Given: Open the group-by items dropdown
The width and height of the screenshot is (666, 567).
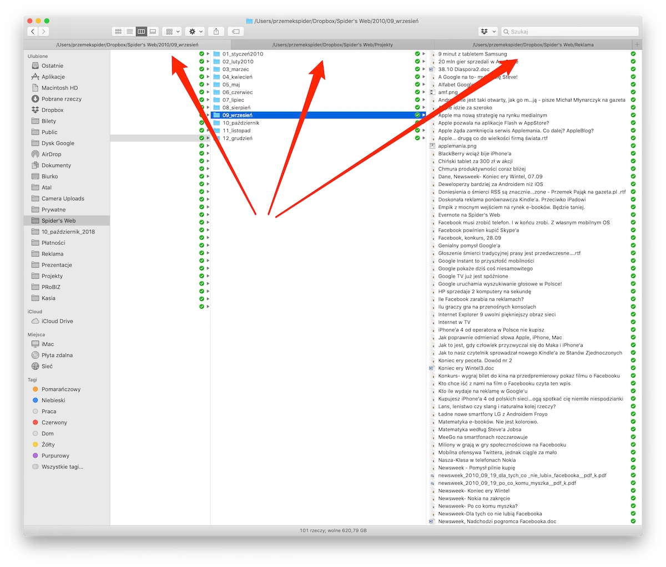Looking at the screenshot, I should 173,32.
